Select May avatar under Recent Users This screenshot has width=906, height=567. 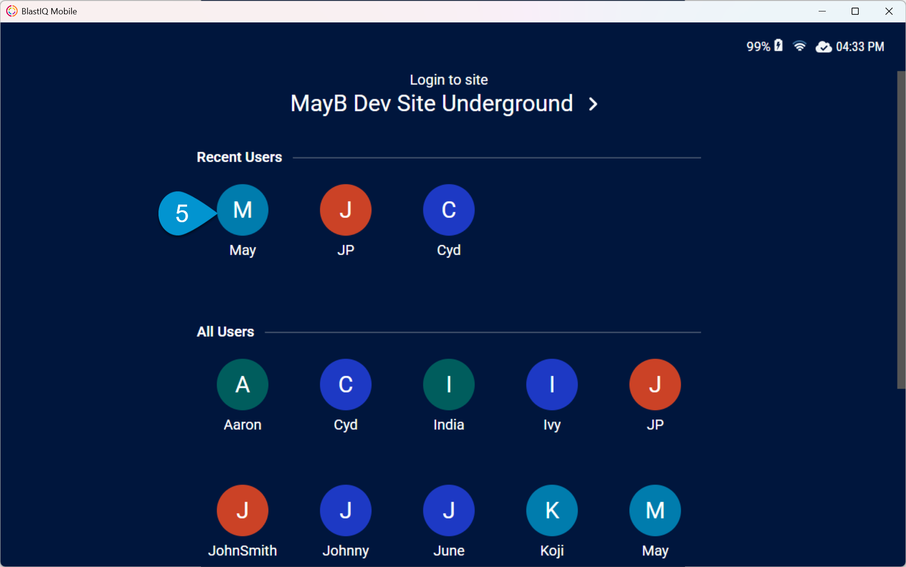[x=242, y=210]
